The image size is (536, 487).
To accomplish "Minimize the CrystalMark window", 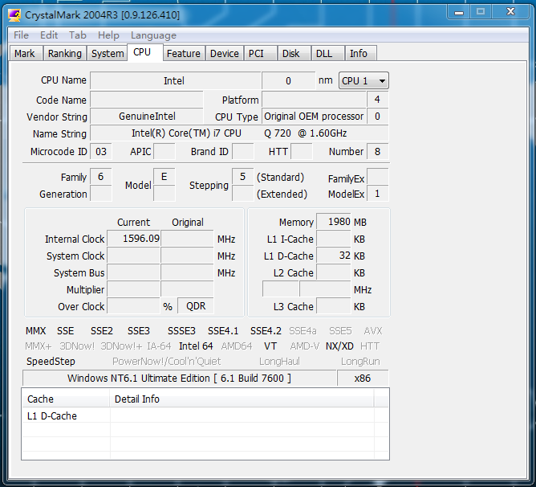I will click(x=459, y=12).
